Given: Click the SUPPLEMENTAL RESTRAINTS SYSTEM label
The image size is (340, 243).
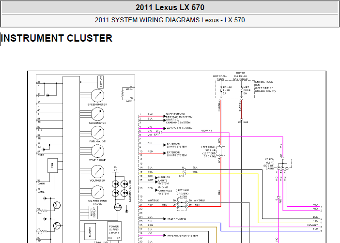Looking at the screenshot, I should point(179,116).
